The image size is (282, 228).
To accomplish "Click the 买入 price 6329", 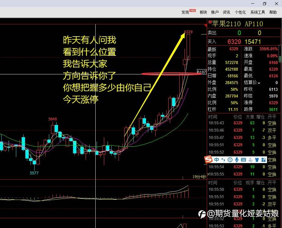I will (x=234, y=42).
